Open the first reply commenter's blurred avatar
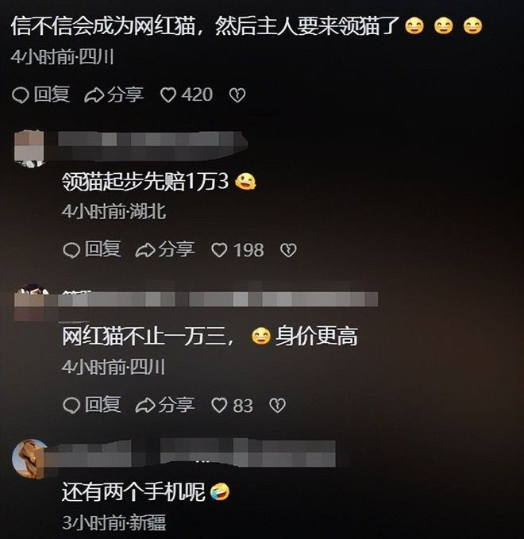Image resolution: width=524 pixels, height=539 pixels. point(29,148)
